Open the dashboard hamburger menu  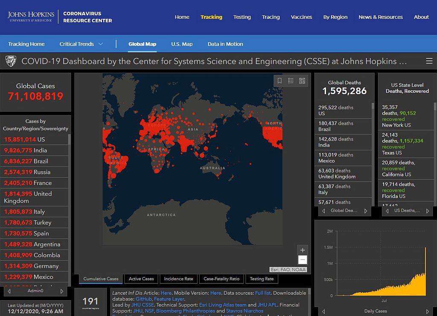(x=429, y=61)
